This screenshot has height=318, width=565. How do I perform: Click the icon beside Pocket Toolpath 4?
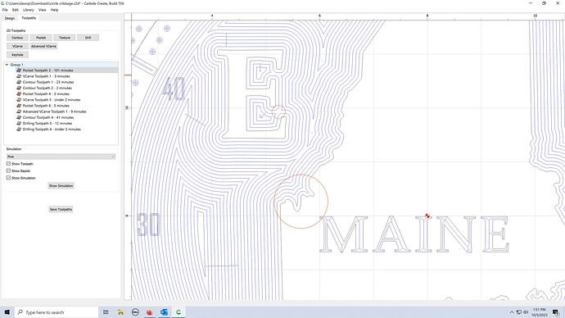[x=19, y=93]
